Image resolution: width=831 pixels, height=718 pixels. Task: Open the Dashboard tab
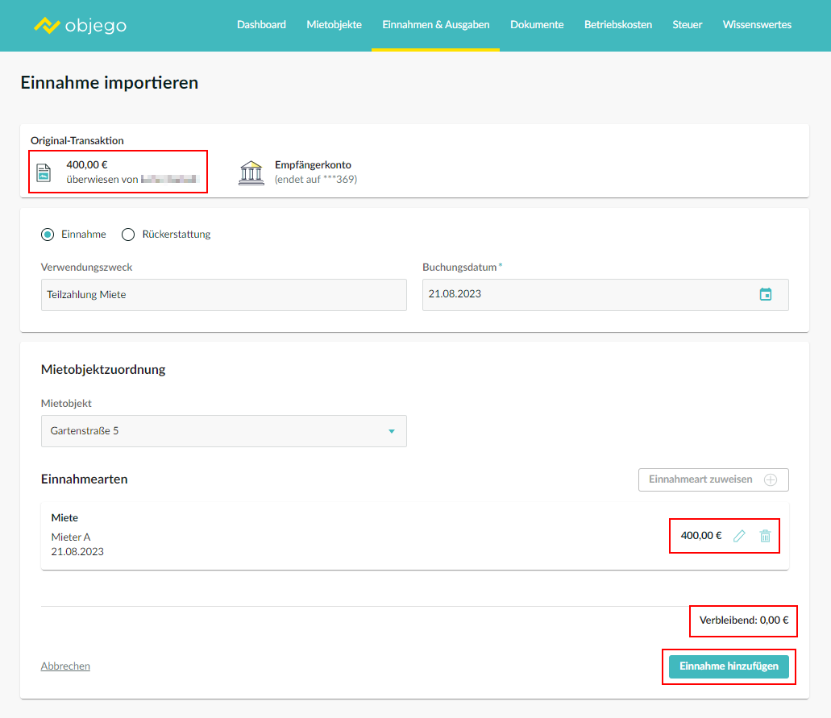point(261,25)
